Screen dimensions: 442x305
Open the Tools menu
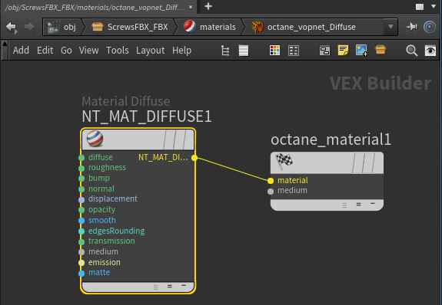point(118,51)
